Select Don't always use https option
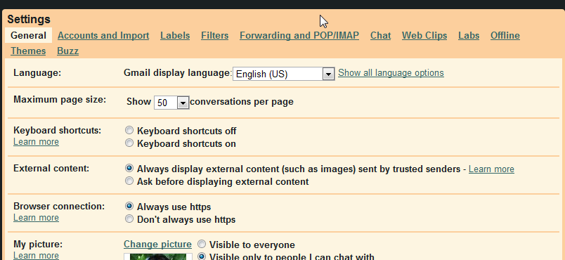565x260 pixels. tap(129, 219)
